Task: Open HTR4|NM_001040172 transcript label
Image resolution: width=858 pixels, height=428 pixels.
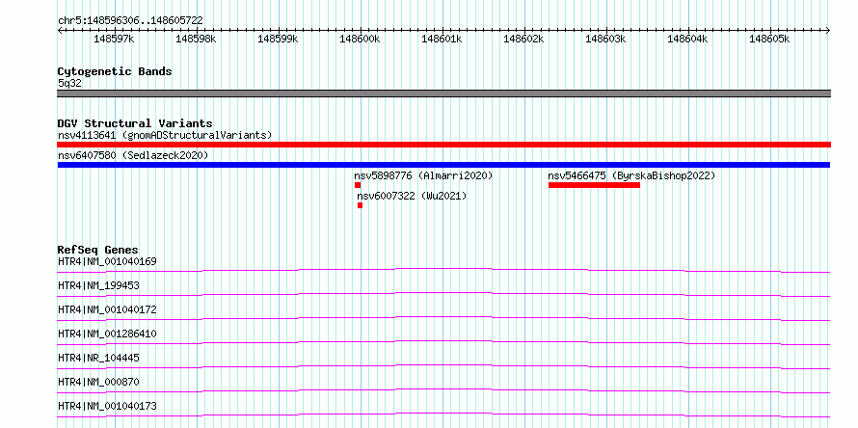Action: pyautogui.click(x=107, y=309)
